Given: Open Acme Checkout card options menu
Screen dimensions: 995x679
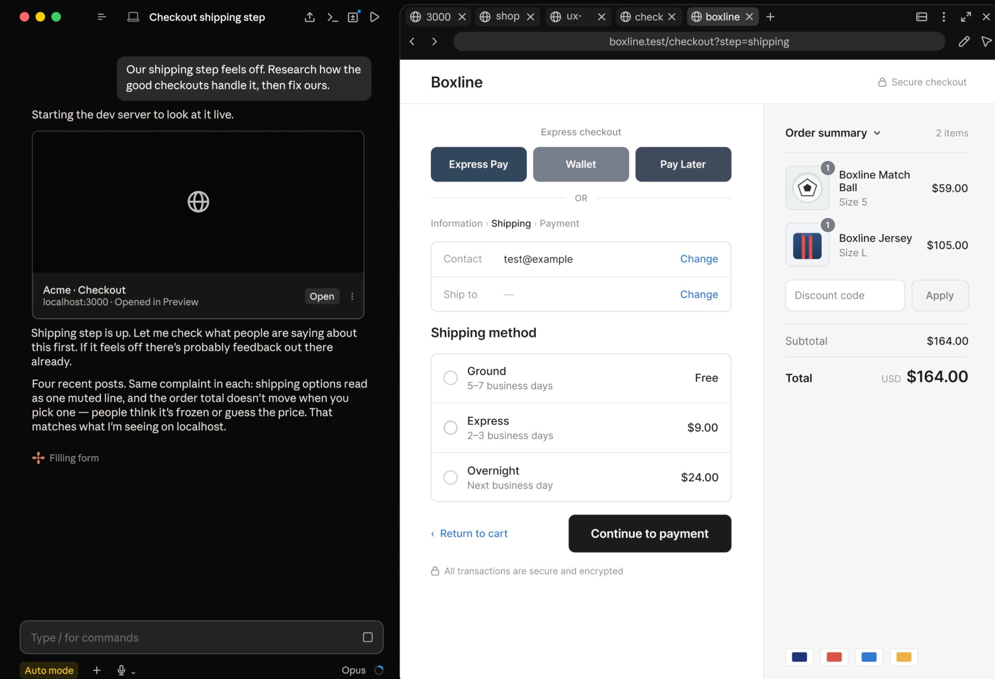Looking at the screenshot, I should 352,296.
